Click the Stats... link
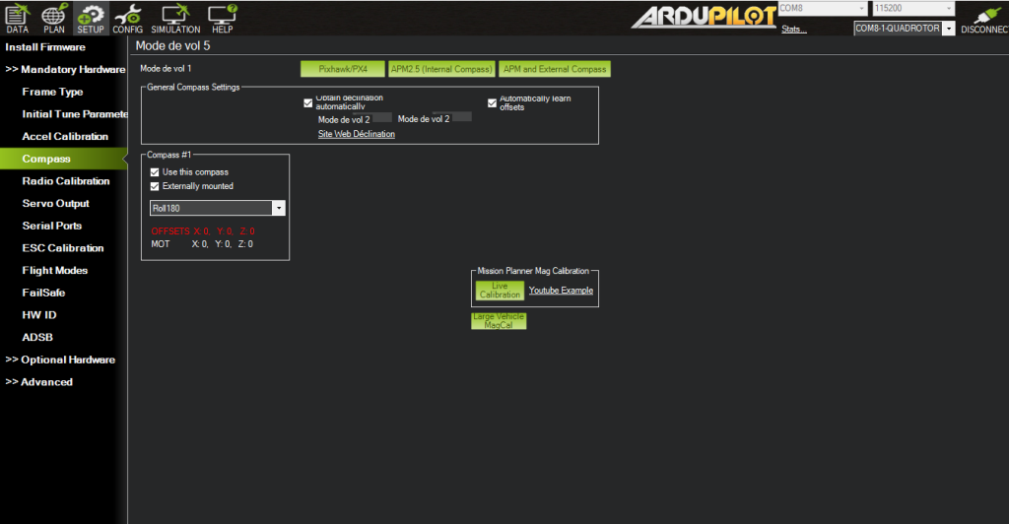 [x=793, y=30]
